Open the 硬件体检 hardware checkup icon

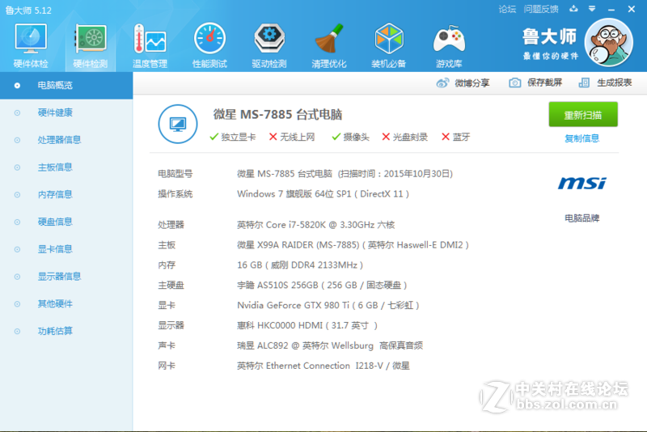tap(31, 44)
